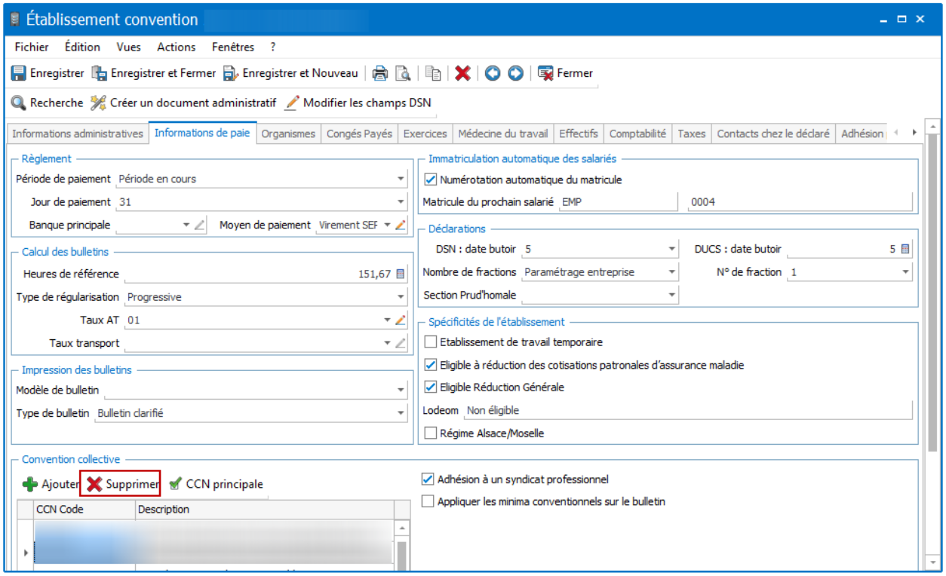Screen dimensions: 946x576
Task: Edit Taux transport pencil icon
Action: pos(401,343)
